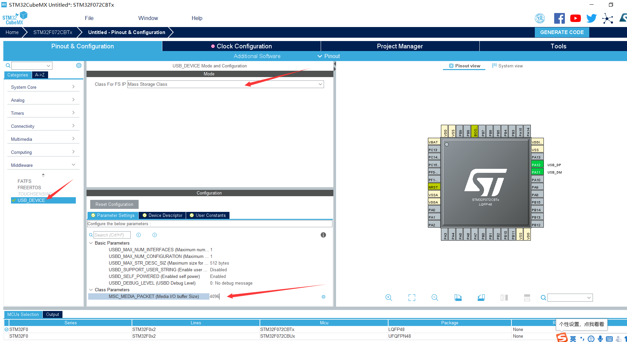Open the Class For FS IP dropdown
This screenshot has width=627, height=342.
point(320,84)
